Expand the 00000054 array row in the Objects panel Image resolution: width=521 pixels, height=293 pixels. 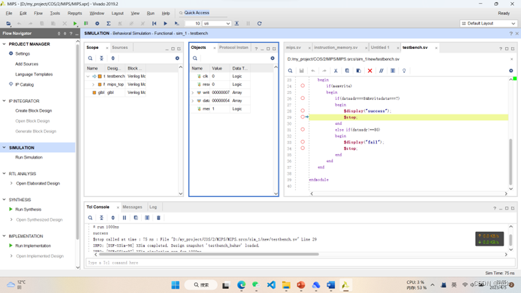[193, 101]
